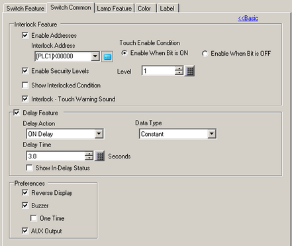Screen dimensions: 292x246
Task: Toggle Interlock - Touch Warning Sound
Action: [25, 99]
